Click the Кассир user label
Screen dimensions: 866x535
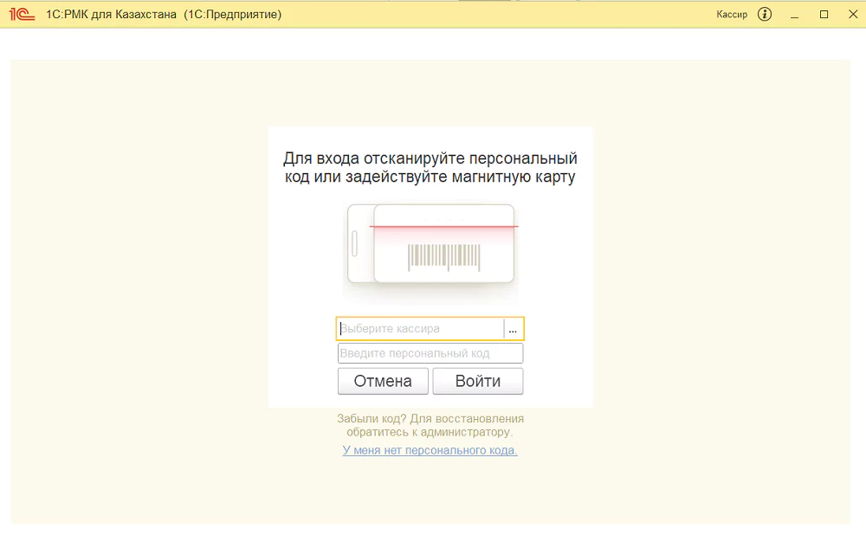tap(732, 15)
